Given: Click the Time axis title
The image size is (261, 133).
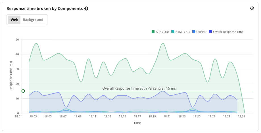Looking at the screenshot, I should tap(137, 123).
